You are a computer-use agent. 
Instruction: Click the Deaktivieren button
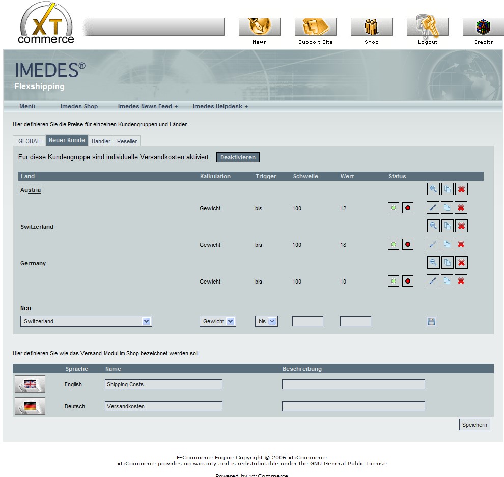pyautogui.click(x=238, y=157)
